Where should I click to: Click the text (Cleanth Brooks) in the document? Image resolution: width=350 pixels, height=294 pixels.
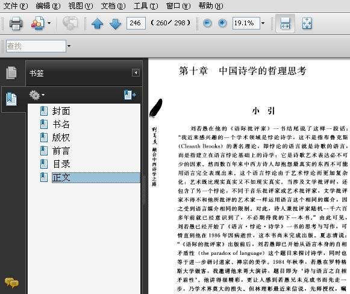tap(201, 146)
